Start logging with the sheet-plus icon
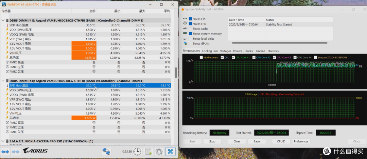This screenshot has width=367, height=159. pyautogui.click(x=148, y=152)
